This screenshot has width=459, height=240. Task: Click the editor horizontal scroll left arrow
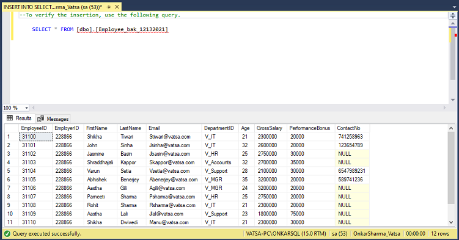coord(34,107)
